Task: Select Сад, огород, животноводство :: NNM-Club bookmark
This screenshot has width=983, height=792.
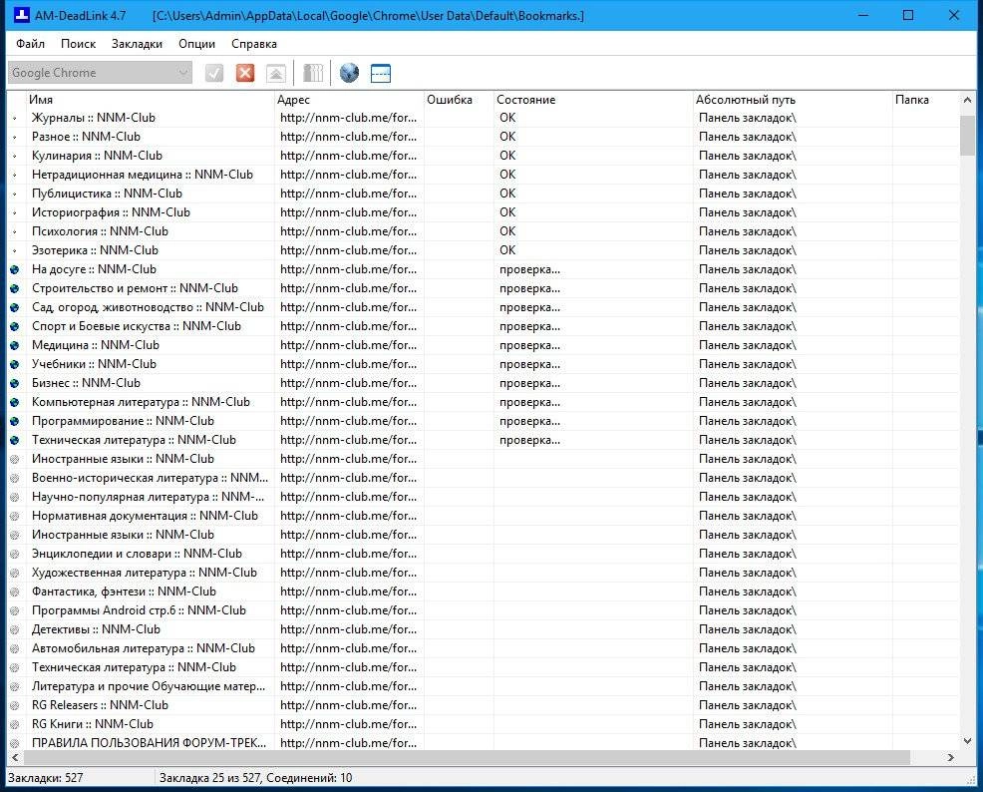Action: (x=148, y=307)
